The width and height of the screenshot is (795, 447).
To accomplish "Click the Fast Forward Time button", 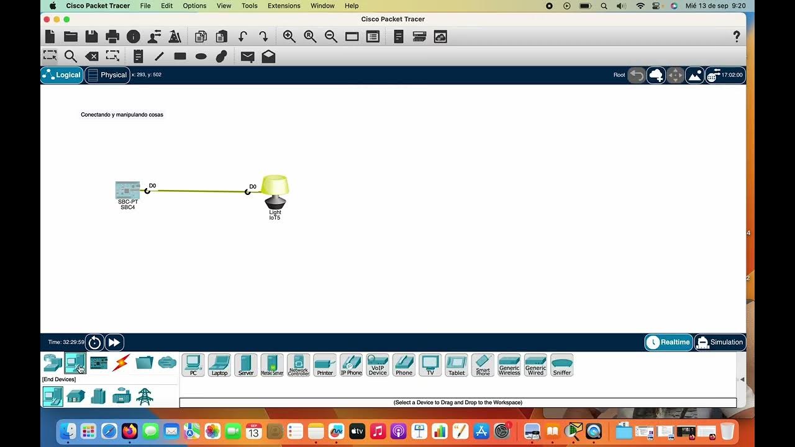I will [x=114, y=342].
